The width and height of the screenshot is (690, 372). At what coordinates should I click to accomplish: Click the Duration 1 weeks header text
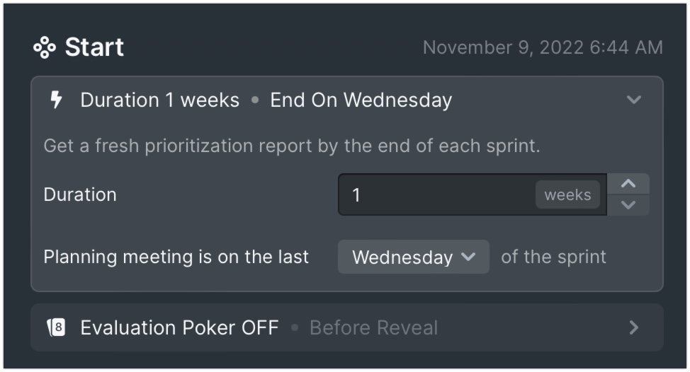(159, 100)
